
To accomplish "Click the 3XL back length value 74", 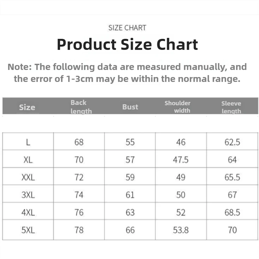I will [79, 195].
